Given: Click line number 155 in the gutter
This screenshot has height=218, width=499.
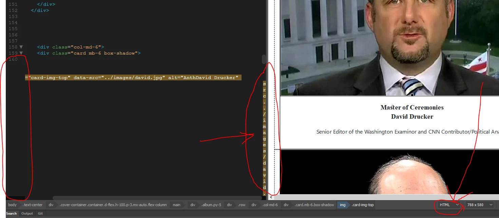Looking at the screenshot, I should 13,29.
